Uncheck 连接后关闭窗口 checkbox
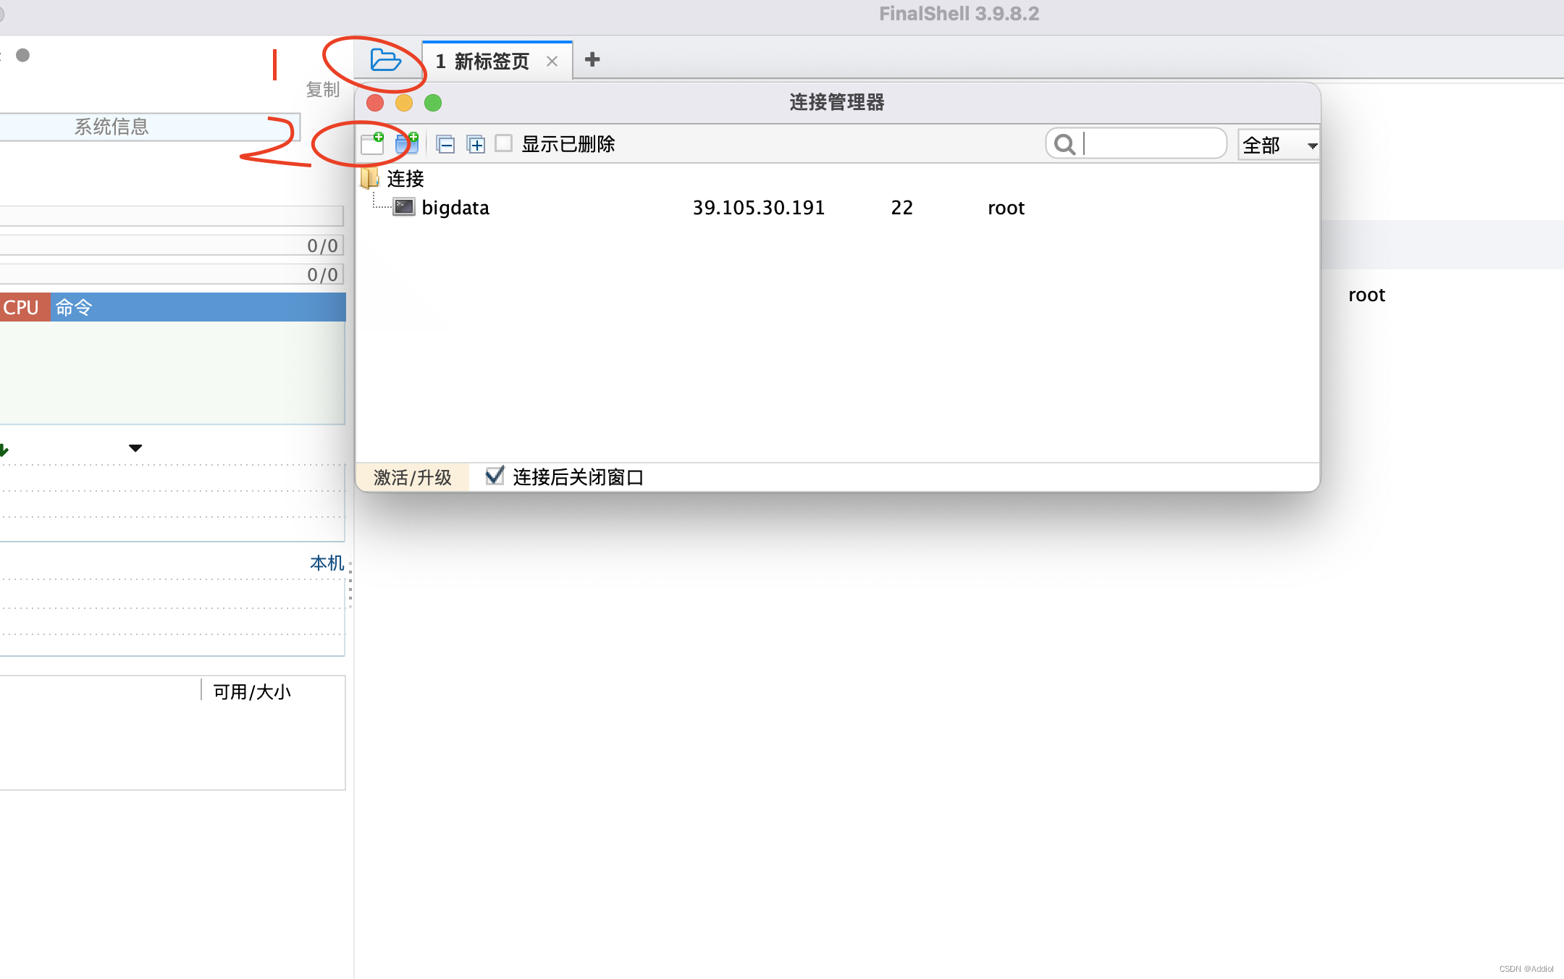The image size is (1564, 979). [495, 476]
